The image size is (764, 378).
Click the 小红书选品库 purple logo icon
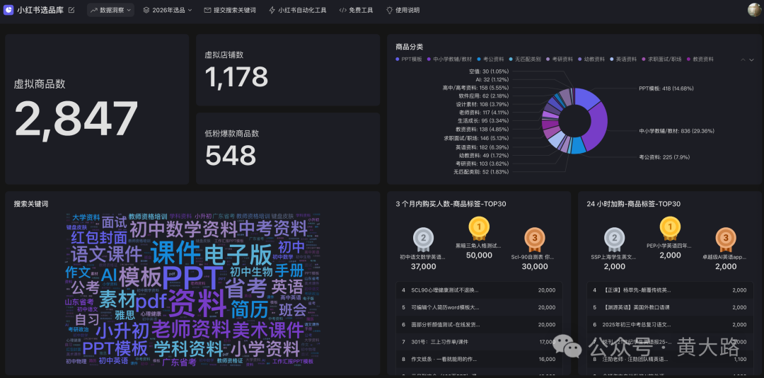click(8, 10)
